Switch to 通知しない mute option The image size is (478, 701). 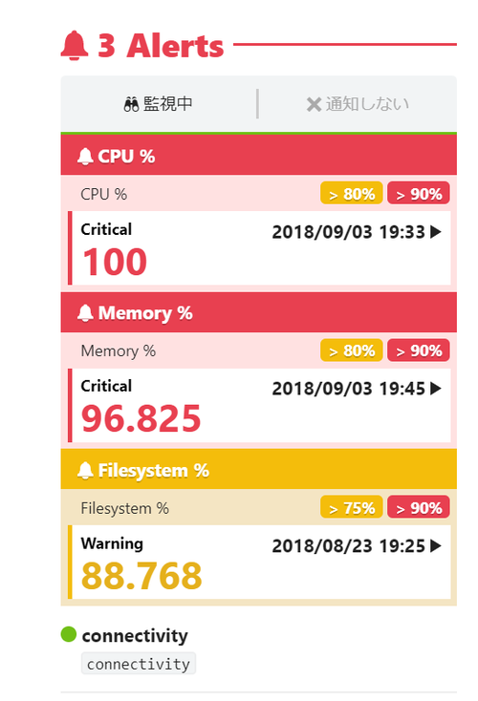click(358, 104)
